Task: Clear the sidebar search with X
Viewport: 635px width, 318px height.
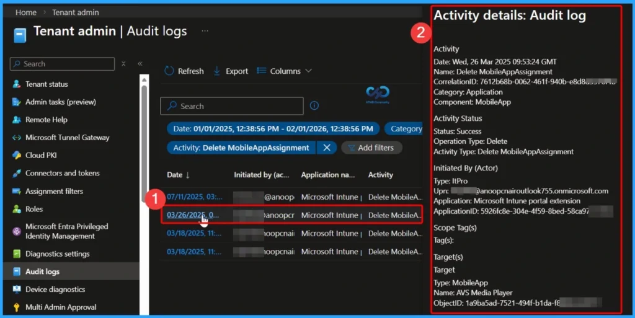Action: (x=123, y=64)
